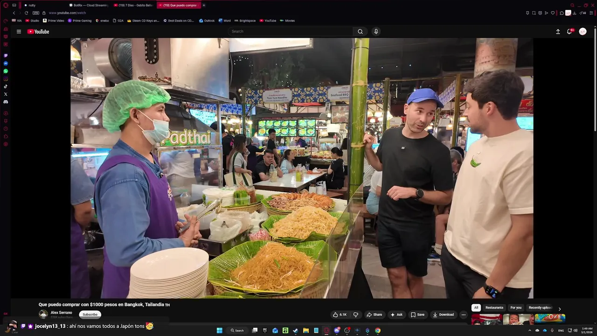This screenshot has width=597, height=336.
Task: Dislike the video with thumbs down
Action: [x=355, y=315]
